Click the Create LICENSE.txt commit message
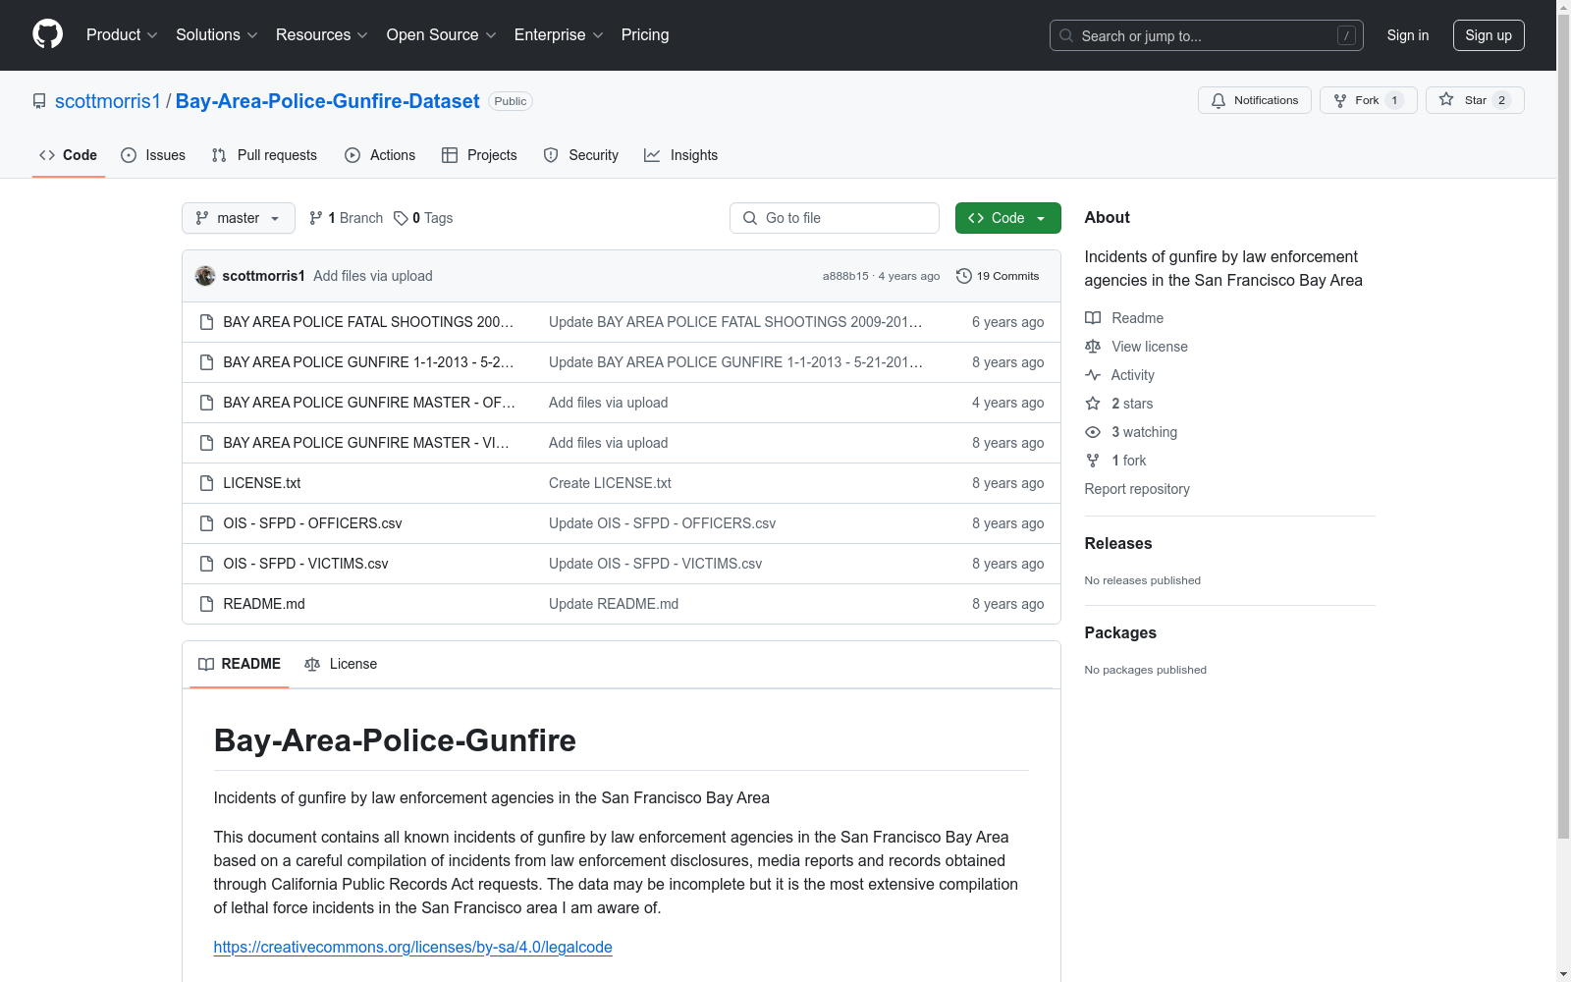 point(610,483)
